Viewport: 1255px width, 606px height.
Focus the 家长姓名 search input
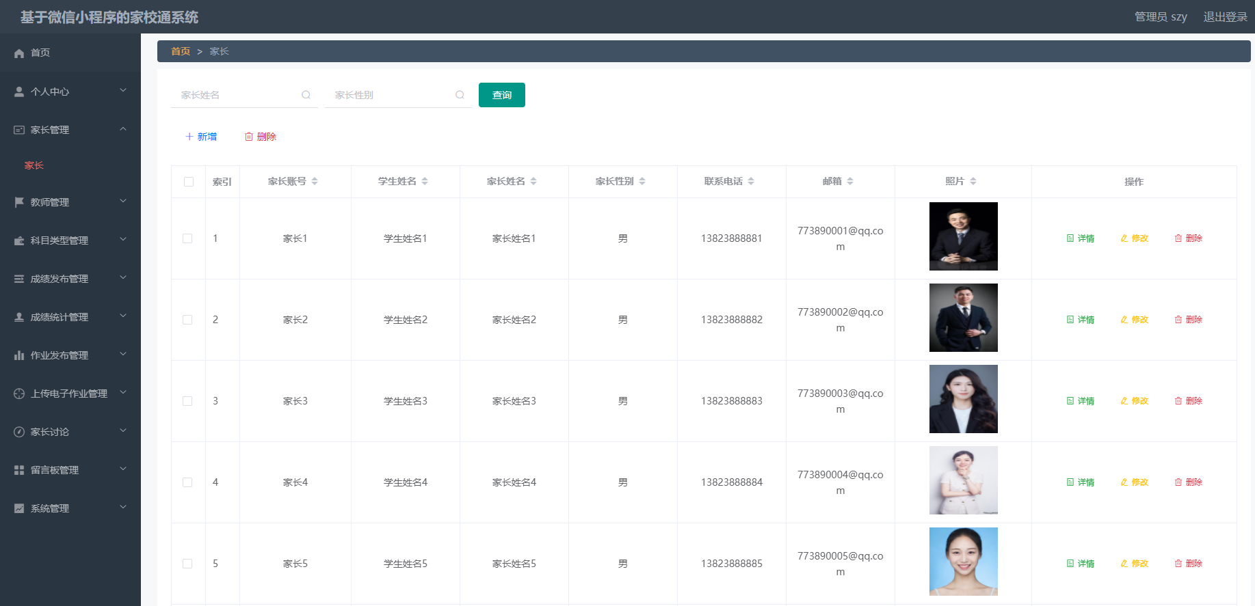pyautogui.click(x=244, y=95)
